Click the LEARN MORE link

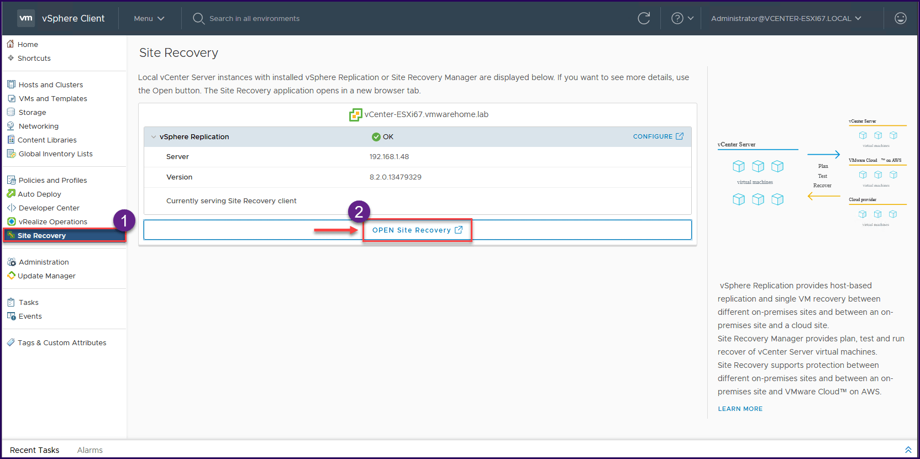click(740, 409)
